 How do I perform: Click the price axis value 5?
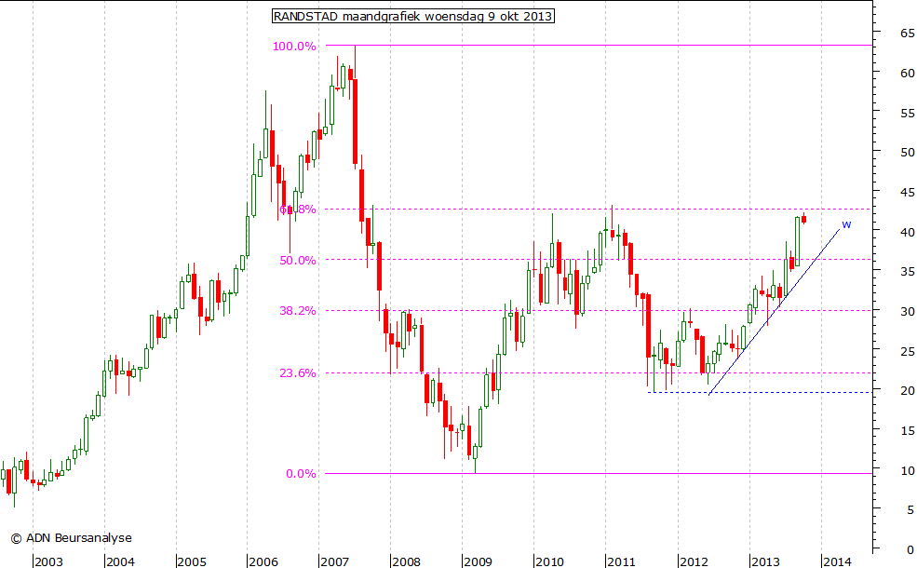tap(910, 510)
